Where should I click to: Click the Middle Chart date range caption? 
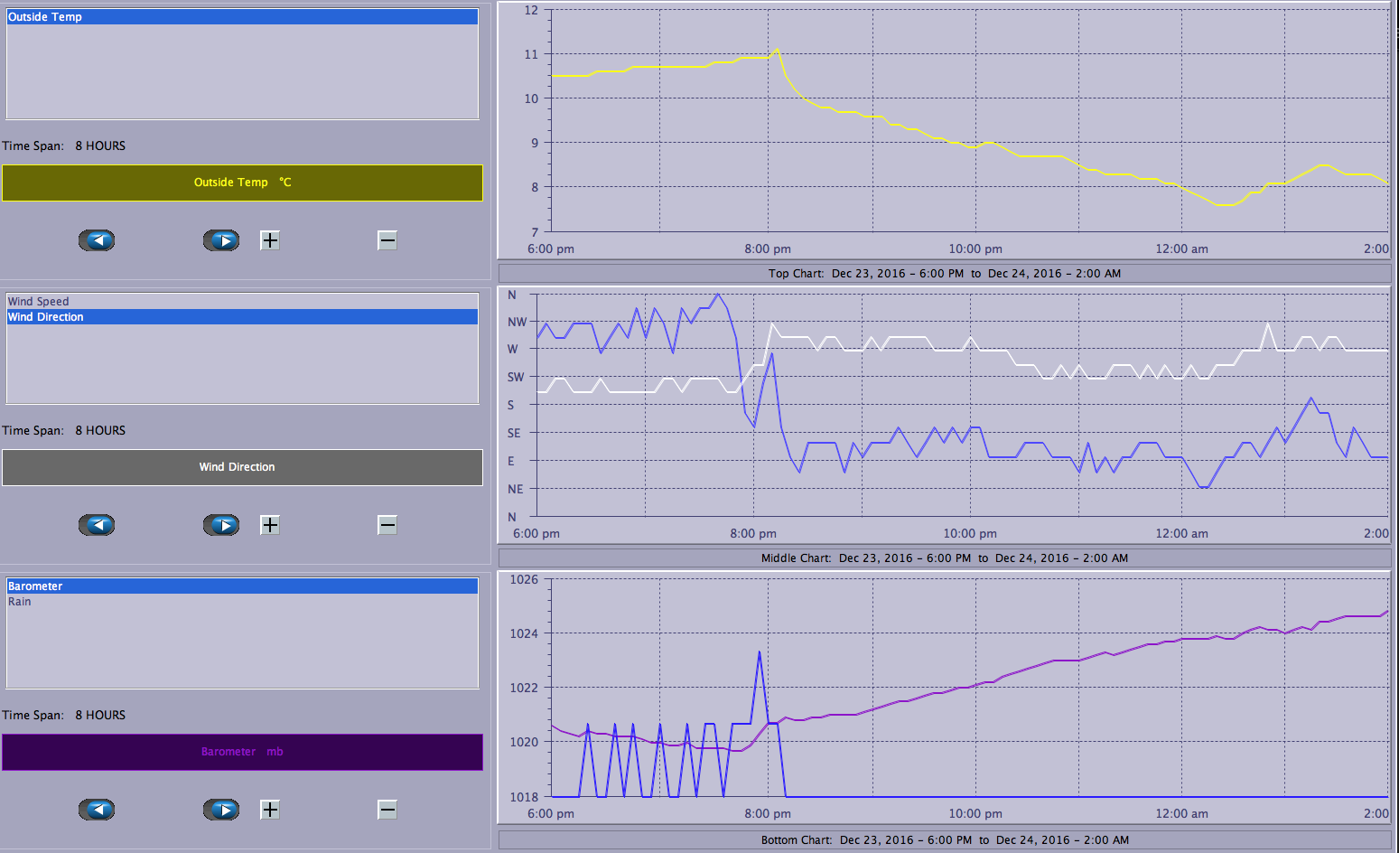tap(945, 558)
